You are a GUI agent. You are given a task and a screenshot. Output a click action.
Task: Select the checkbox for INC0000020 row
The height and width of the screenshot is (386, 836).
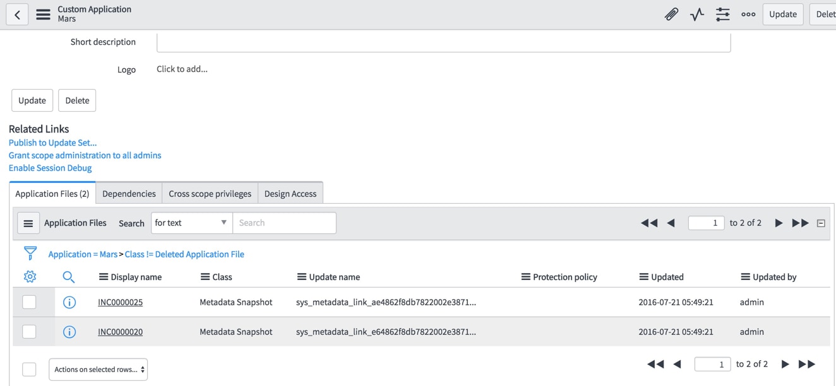tap(29, 332)
